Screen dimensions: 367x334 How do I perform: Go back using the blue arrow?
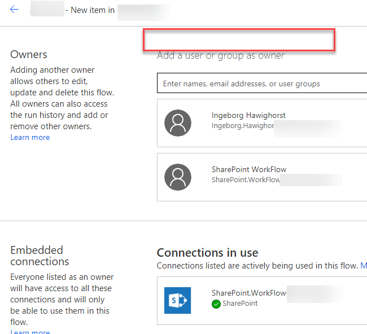click(x=14, y=10)
